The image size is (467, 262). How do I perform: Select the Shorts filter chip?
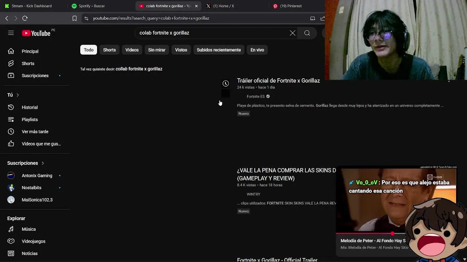click(x=109, y=50)
